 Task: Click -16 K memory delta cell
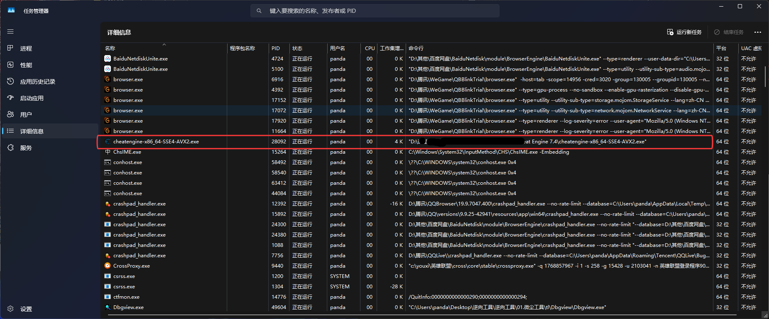coord(397,203)
